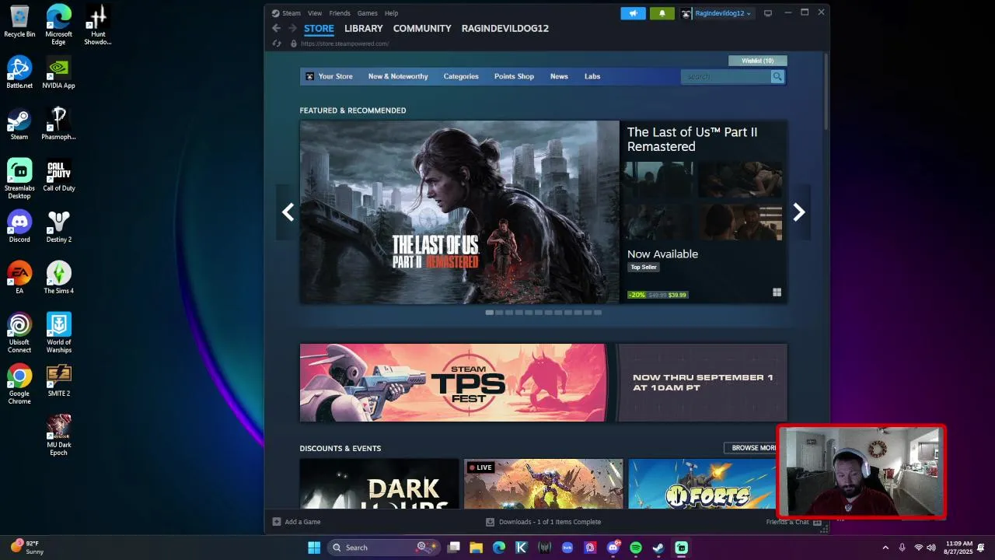Open NVIDIA App desktop shortcut
995x560 pixels.
tap(58, 72)
